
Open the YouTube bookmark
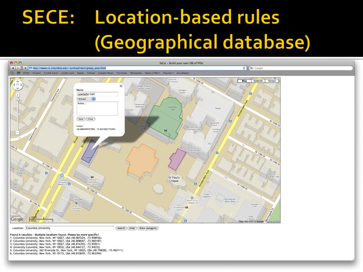pos(122,73)
